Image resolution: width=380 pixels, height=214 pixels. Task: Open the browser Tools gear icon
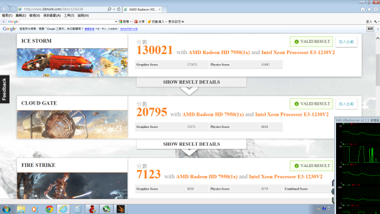click(x=376, y=10)
